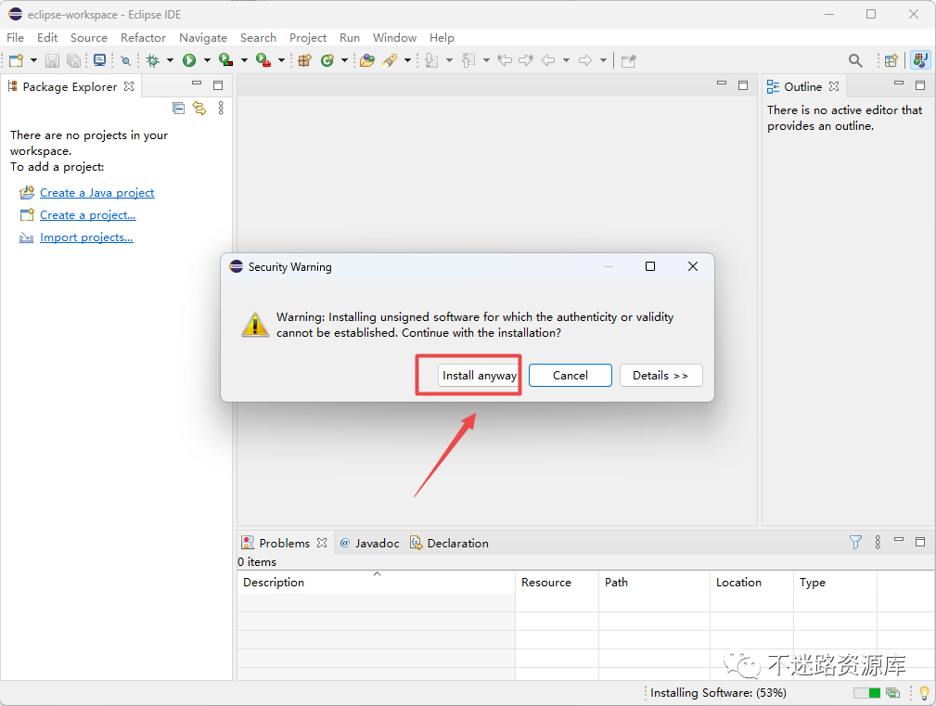Click the Previous Annotation icon
The width and height of the screenshot is (936, 706).
pos(468,60)
